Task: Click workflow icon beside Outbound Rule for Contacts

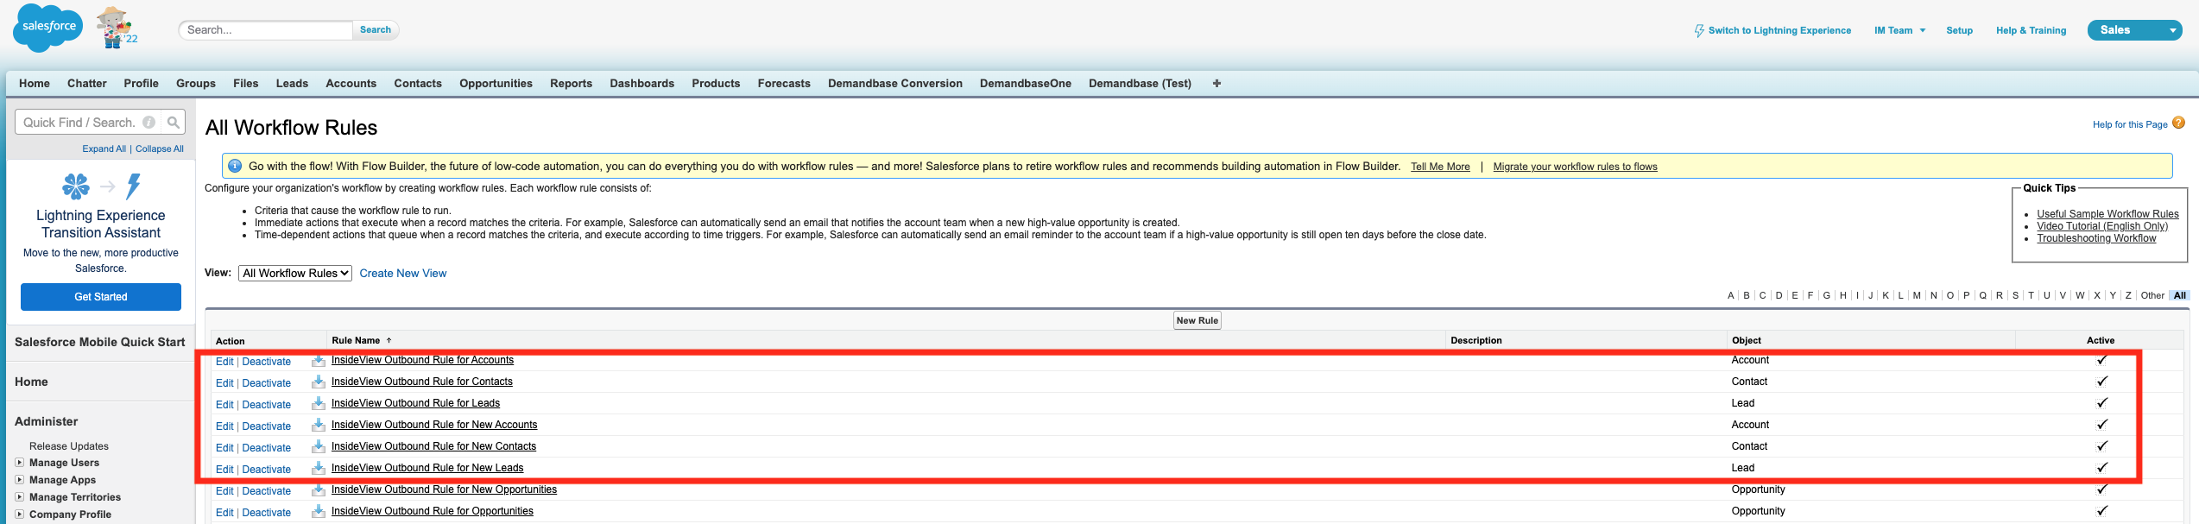Action: pos(319,382)
